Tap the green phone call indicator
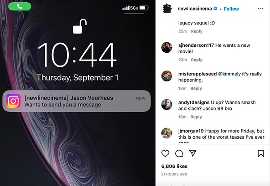The width and height of the screenshot is (270, 186). (x=20, y=6)
